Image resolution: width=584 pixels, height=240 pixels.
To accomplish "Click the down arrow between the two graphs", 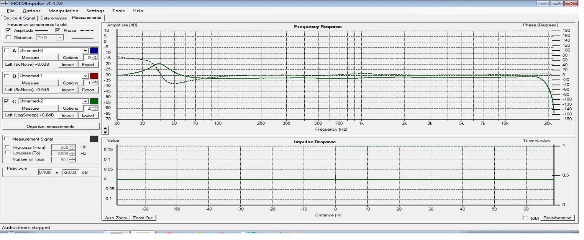I will (105, 133).
